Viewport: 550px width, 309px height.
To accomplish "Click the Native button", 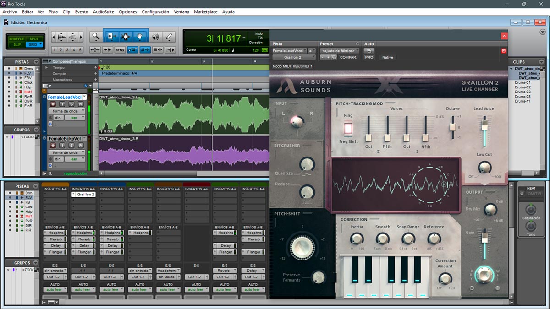I will coord(388,57).
